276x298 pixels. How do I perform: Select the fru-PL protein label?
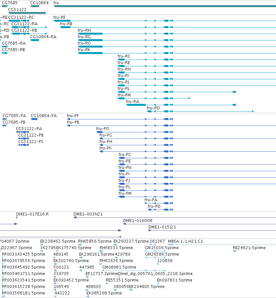pyautogui.click(x=125, y=187)
